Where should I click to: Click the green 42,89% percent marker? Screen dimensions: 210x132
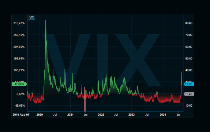pyautogui.click(x=19, y=84)
